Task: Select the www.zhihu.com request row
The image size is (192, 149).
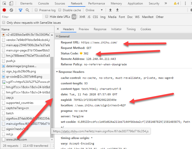Action: [26, 140]
